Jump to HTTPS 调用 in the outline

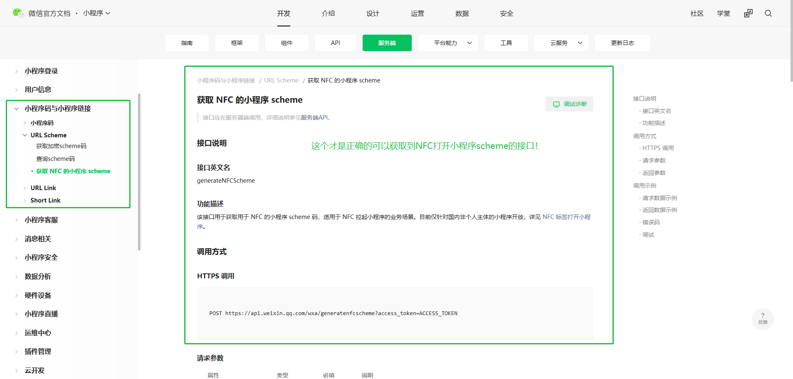click(658, 148)
